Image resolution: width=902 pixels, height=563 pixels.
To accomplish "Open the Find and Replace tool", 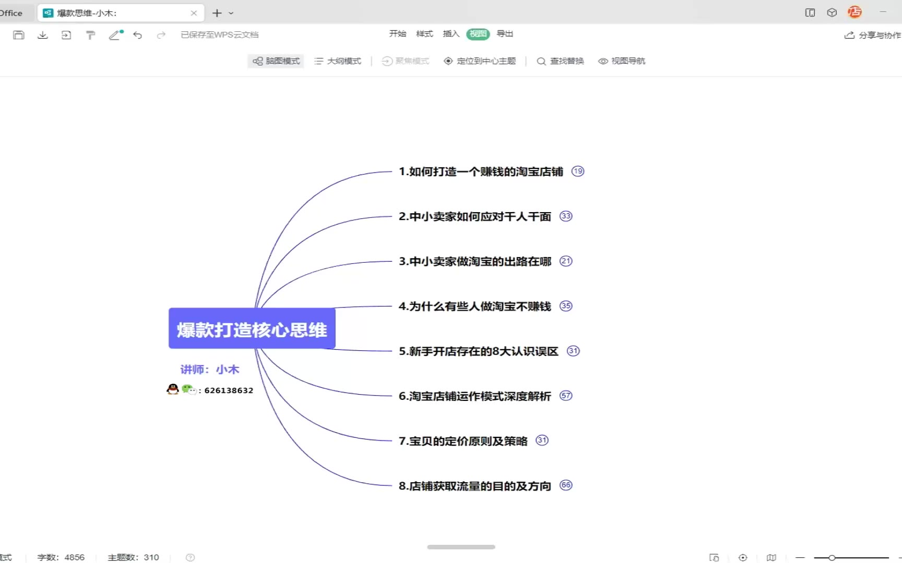I will point(560,61).
